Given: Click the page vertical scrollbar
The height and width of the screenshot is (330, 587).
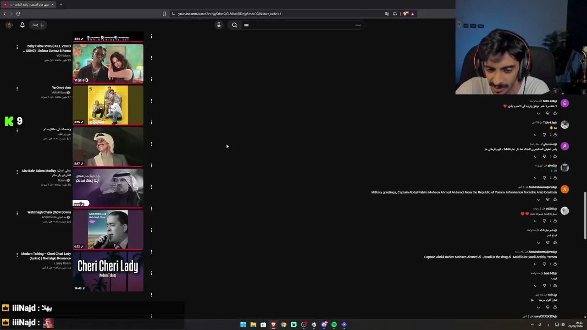Looking at the screenshot, I should point(585,215).
